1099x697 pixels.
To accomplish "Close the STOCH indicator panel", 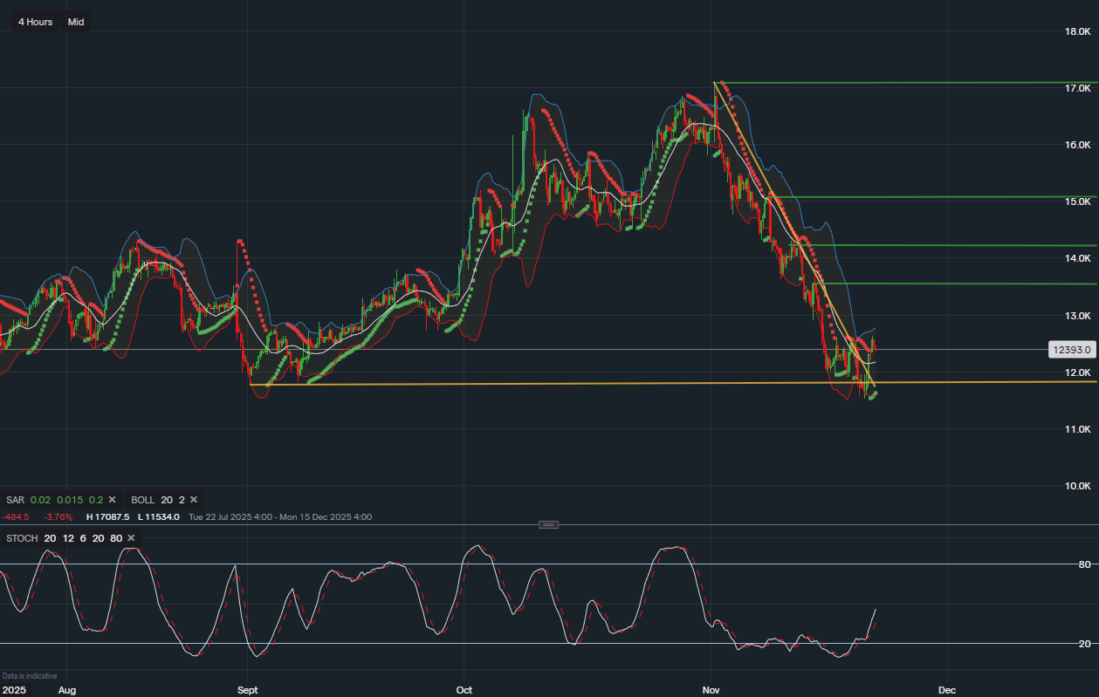I will 131,538.
